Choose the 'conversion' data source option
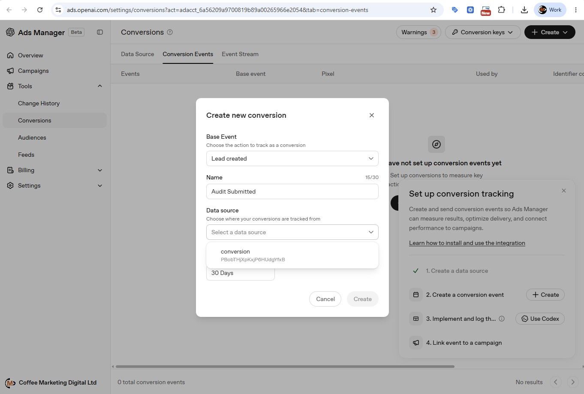The width and height of the screenshot is (584, 394). pos(292,255)
